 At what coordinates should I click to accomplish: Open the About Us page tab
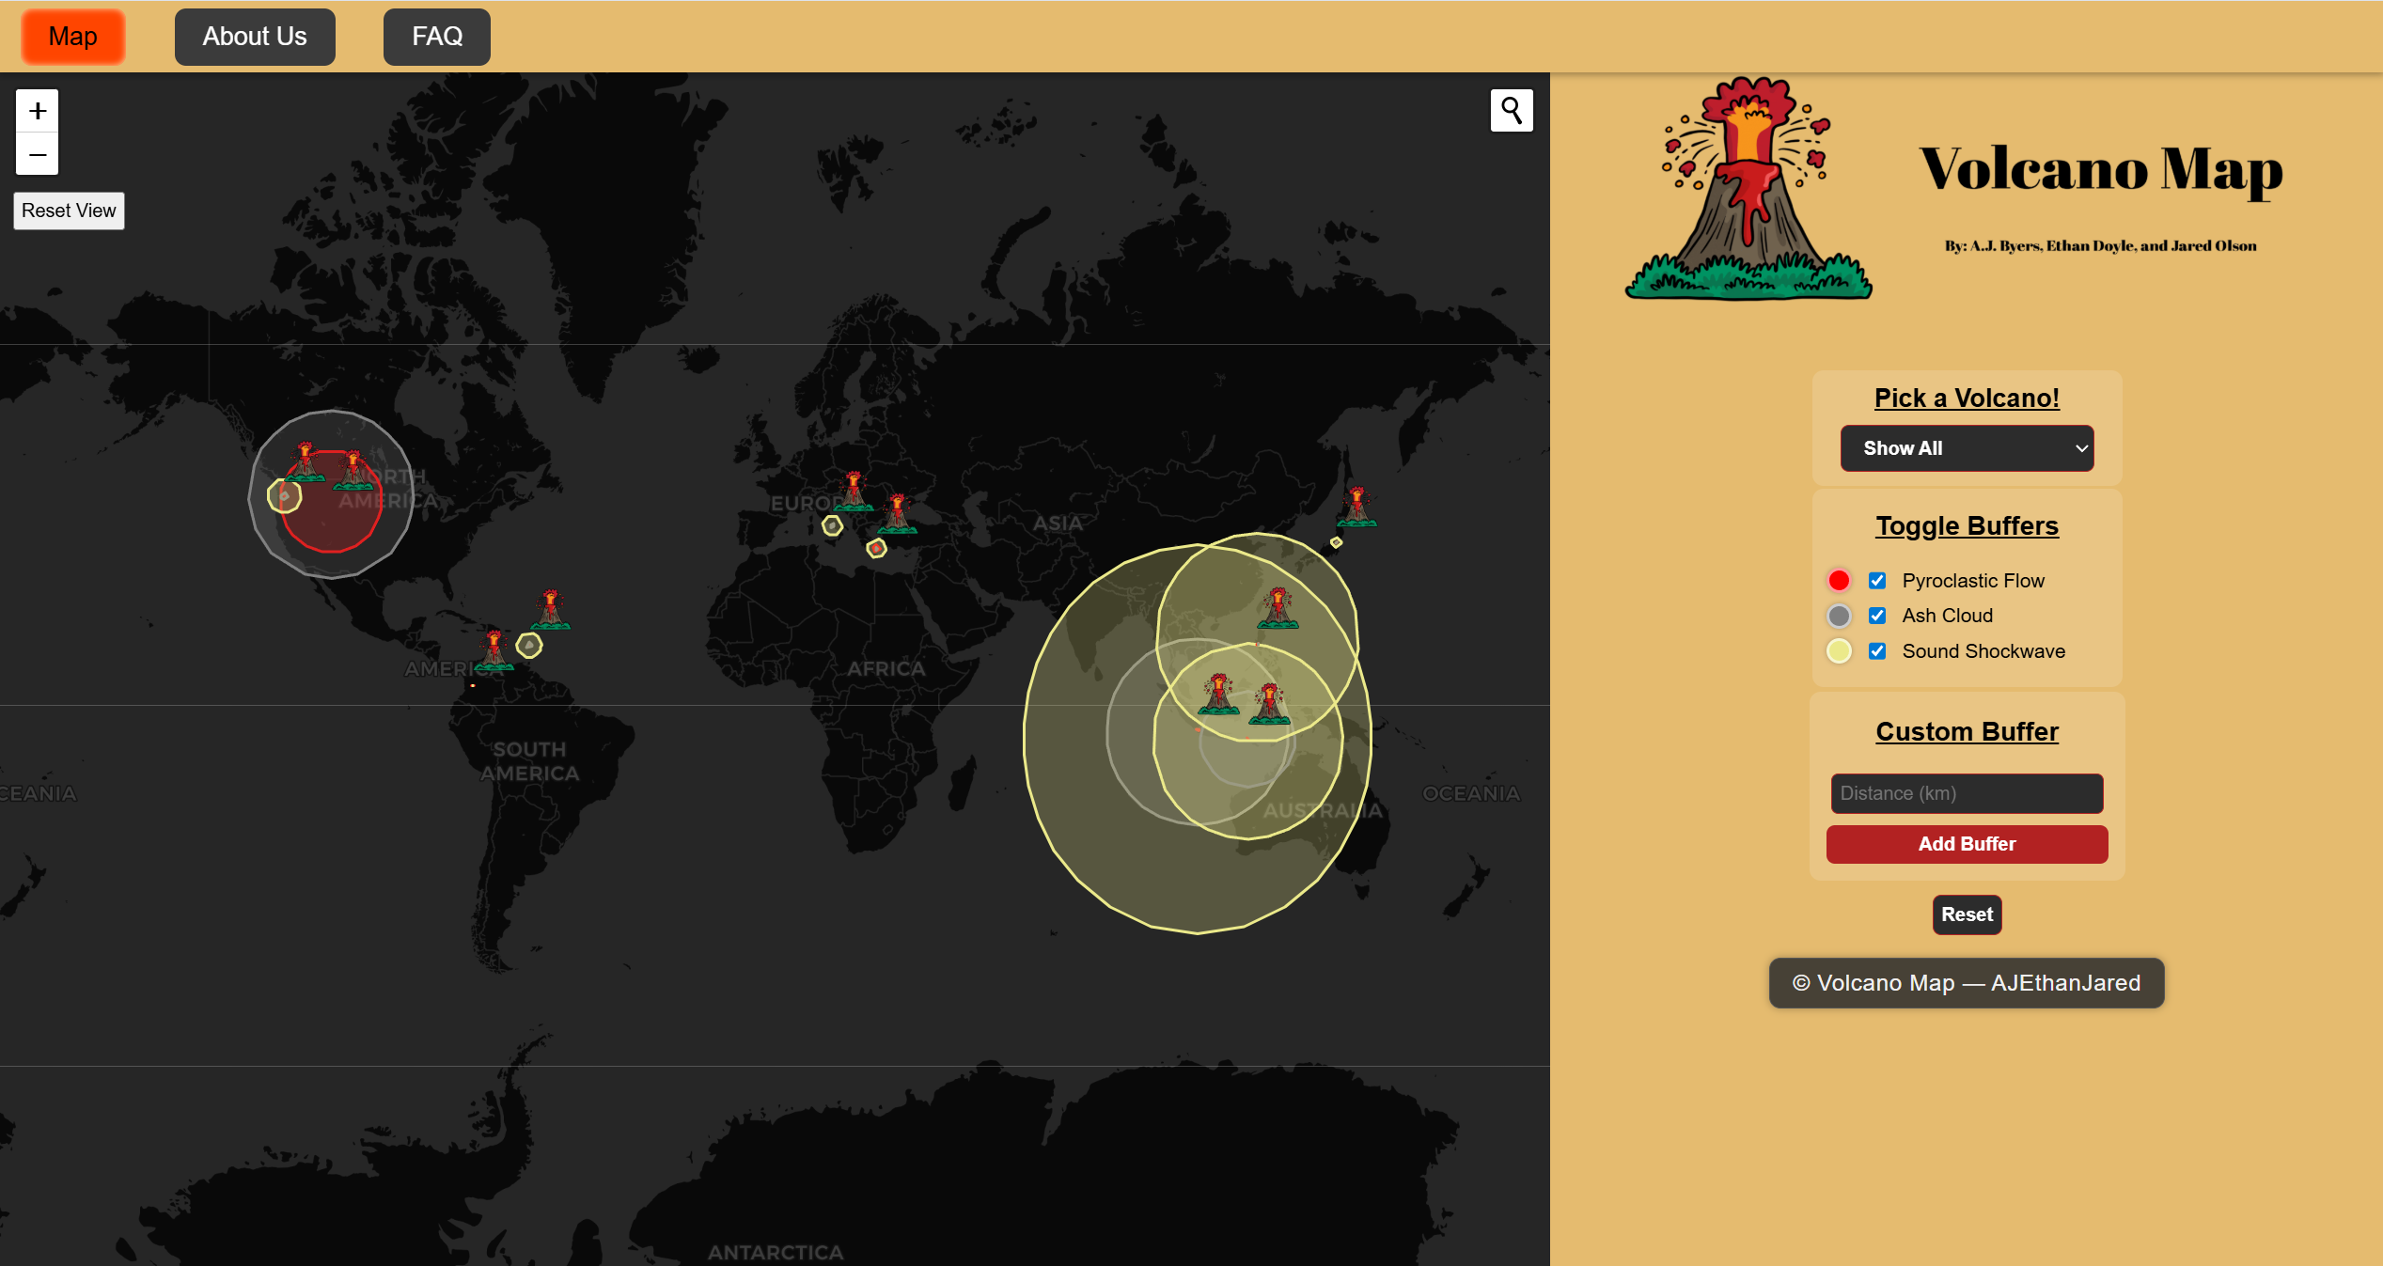(255, 37)
